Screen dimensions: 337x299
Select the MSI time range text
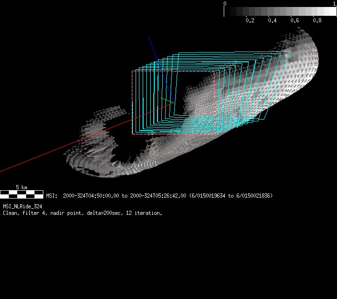tap(159, 196)
